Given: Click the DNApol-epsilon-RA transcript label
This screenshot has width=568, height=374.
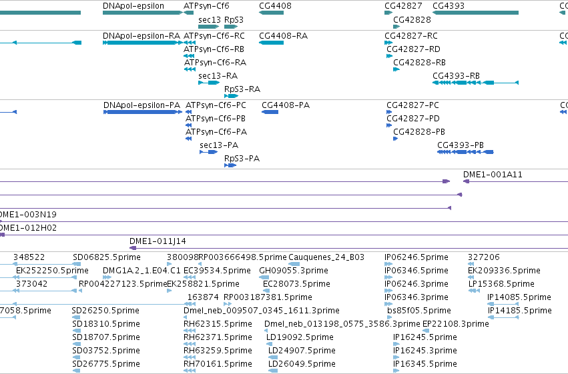Looking at the screenshot, I should 141,36.
